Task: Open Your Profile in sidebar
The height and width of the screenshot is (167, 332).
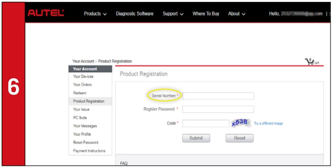Action: click(x=82, y=134)
